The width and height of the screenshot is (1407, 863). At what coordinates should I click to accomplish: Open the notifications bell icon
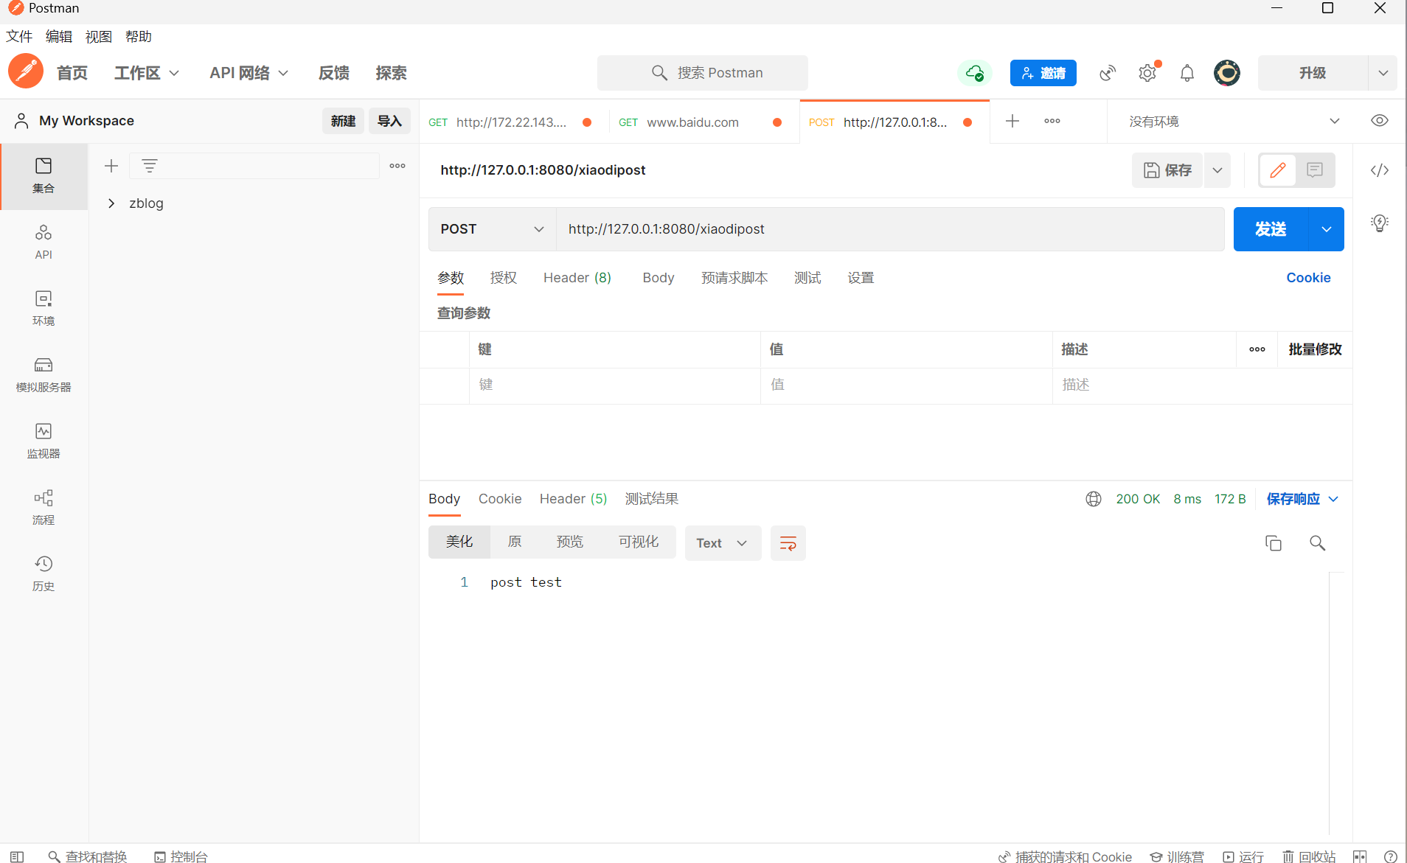1187,73
